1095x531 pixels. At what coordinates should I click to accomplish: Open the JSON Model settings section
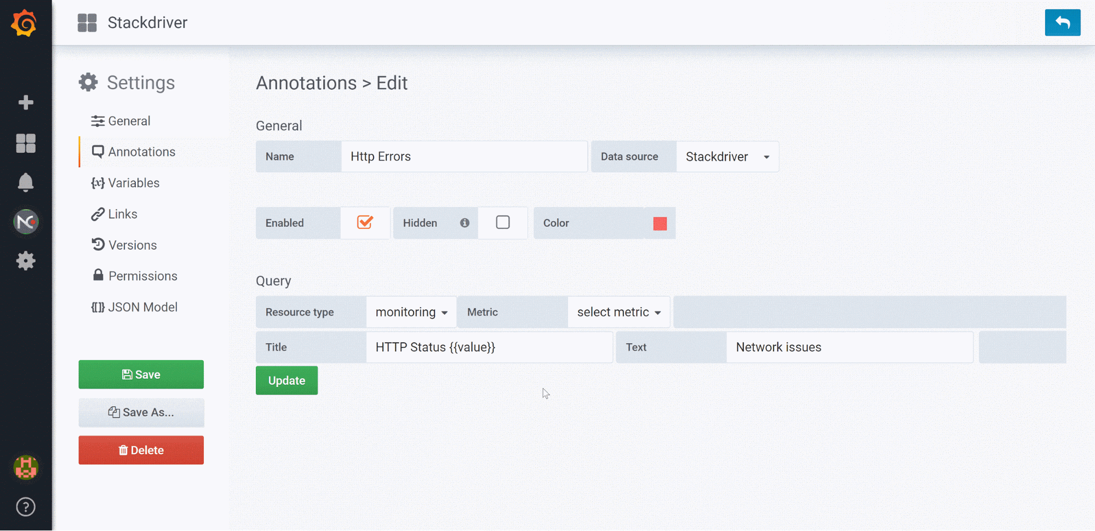tap(135, 307)
